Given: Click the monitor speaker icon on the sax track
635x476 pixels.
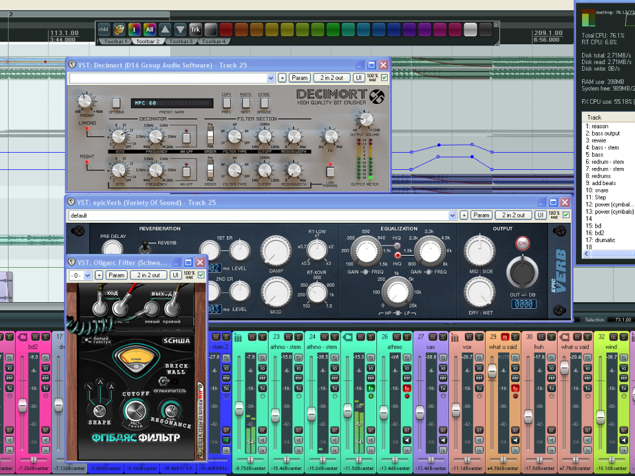Looking at the screenshot, I should coord(443,440).
